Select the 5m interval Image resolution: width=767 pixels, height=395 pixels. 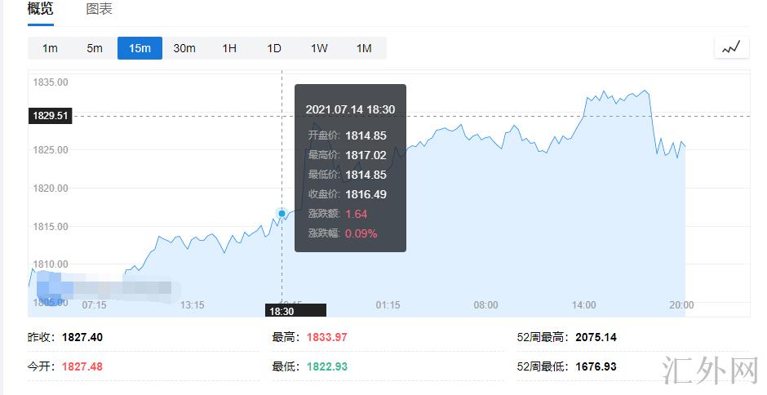pos(95,48)
